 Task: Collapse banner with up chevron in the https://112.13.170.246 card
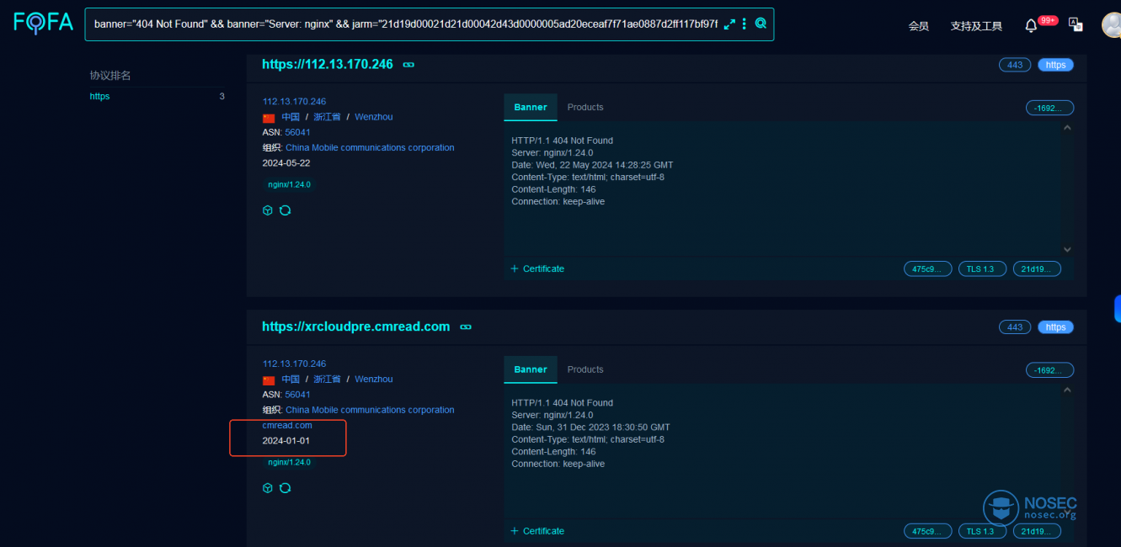pos(1067,128)
